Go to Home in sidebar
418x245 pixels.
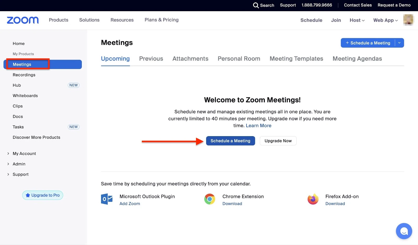[19, 44]
